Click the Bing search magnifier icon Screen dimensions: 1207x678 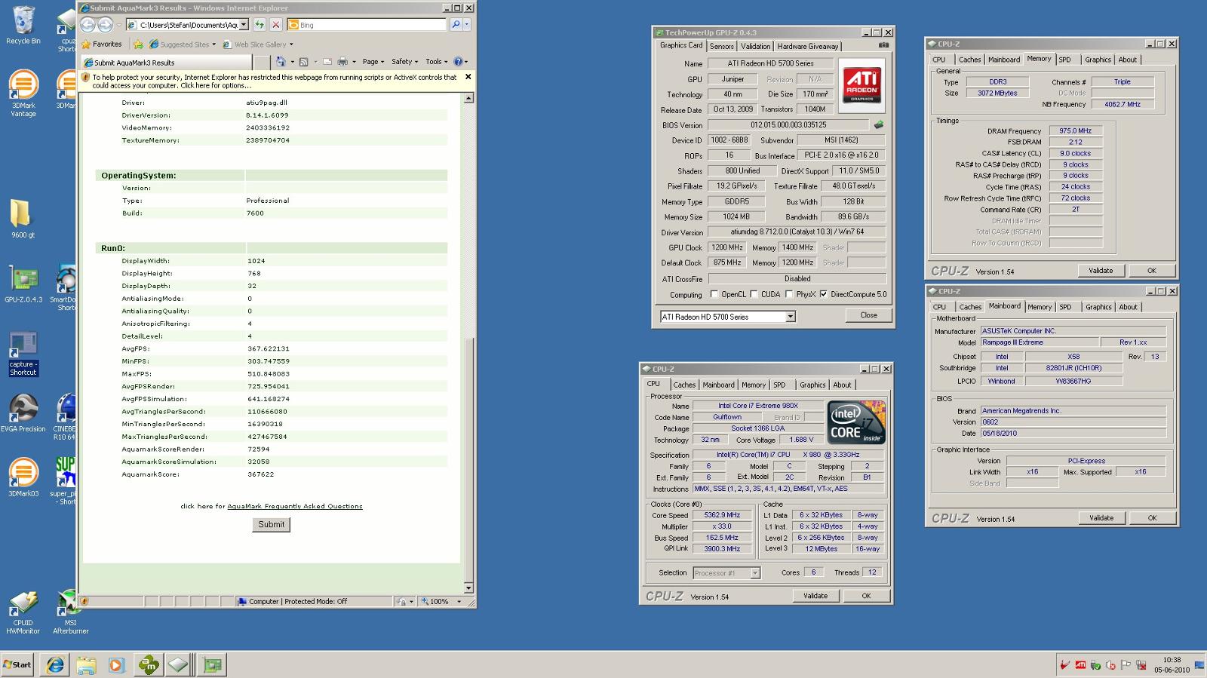click(x=456, y=25)
